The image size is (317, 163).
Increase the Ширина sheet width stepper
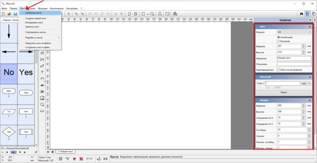(303, 45)
